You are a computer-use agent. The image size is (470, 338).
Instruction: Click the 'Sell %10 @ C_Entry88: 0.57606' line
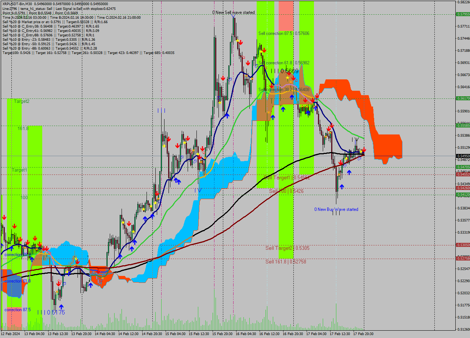coord(48,35)
